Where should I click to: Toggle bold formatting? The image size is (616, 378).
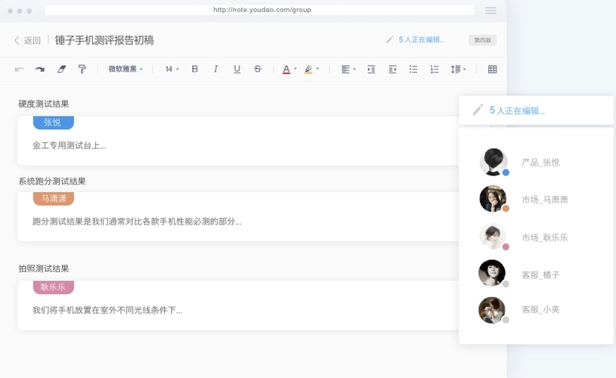pos(194,70)
